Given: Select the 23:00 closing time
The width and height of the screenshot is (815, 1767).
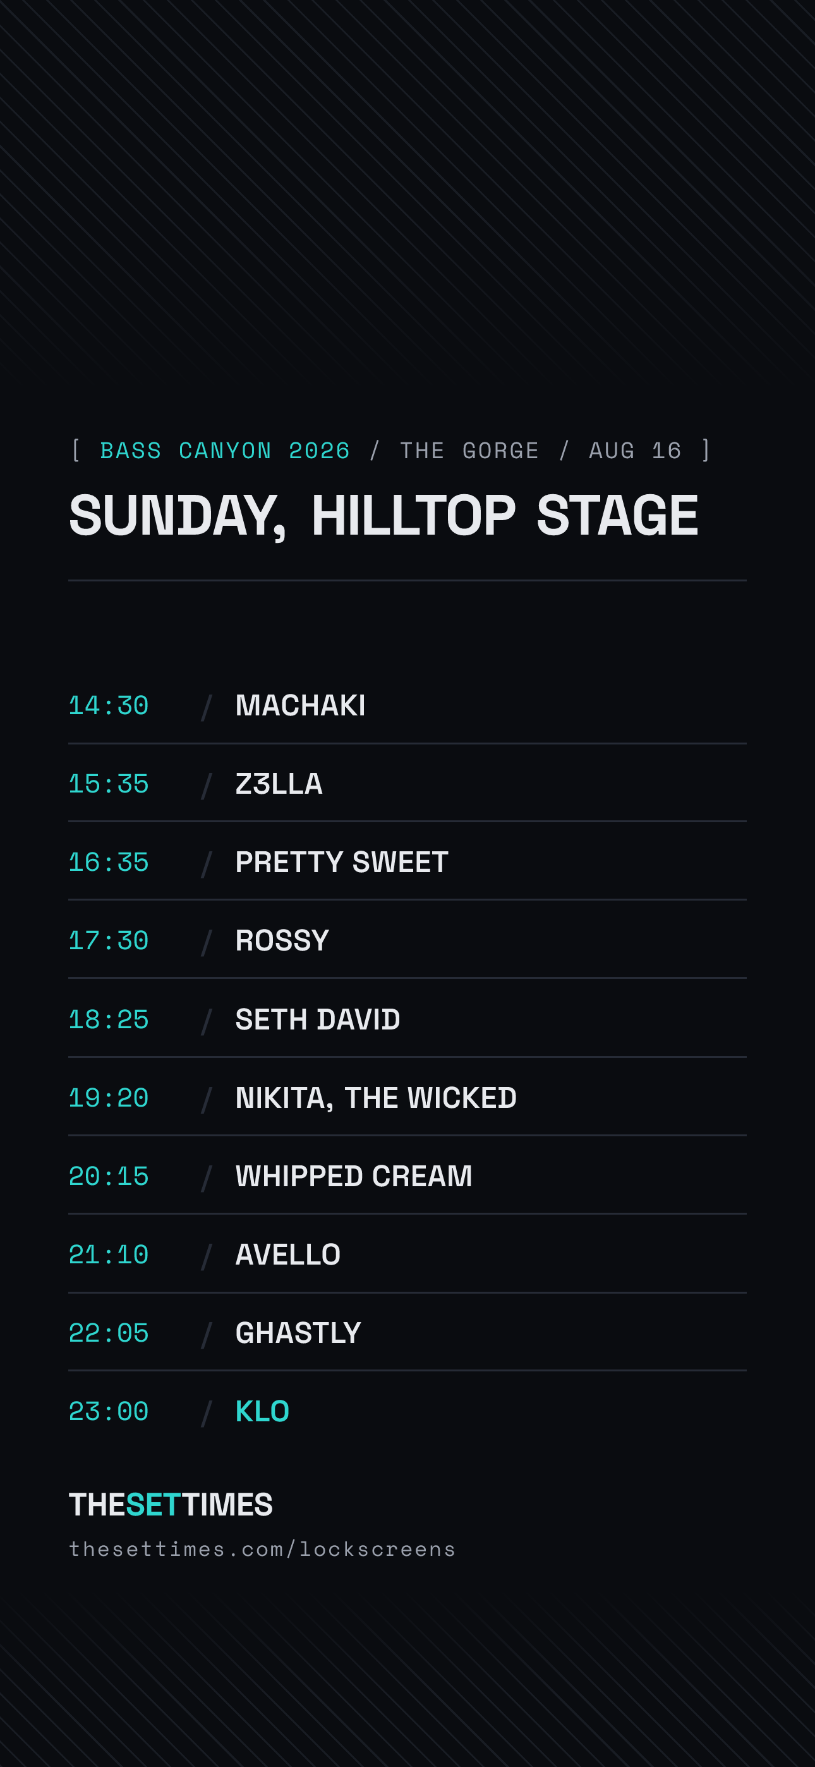Looking at the screenshot, I should click(109, 1411).
